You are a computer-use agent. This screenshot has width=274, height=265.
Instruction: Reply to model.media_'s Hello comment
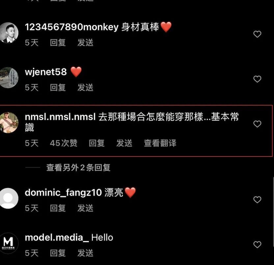coord(58,253)
